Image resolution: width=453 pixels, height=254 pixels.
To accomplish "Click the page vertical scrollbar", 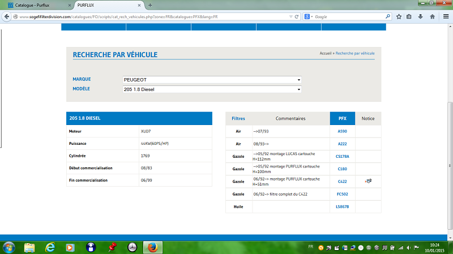I will pos(450,166).
